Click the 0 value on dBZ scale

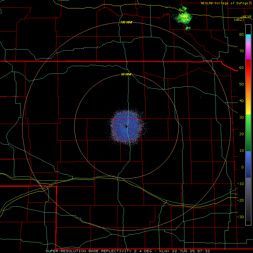click(x=243, y=167)
